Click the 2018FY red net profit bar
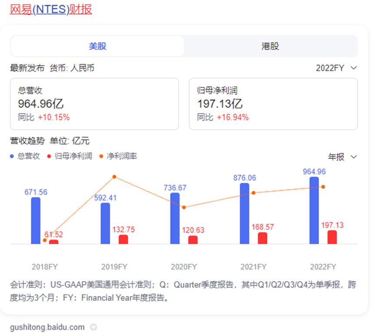The height and width of the screenshot is (333, 376). pos(54,242)
